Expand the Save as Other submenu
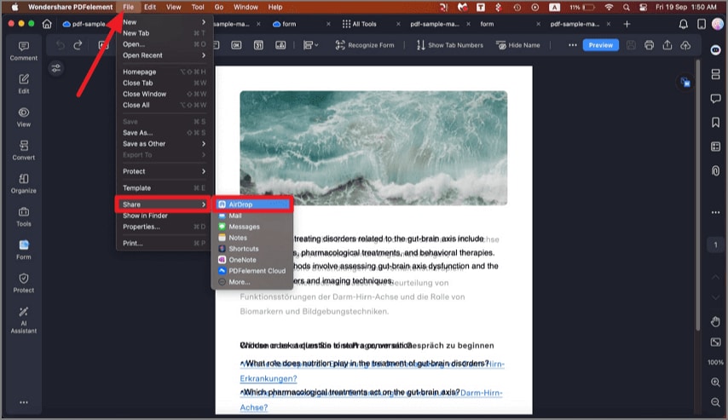Screen dimensions: 728x420 coord(164,144)
